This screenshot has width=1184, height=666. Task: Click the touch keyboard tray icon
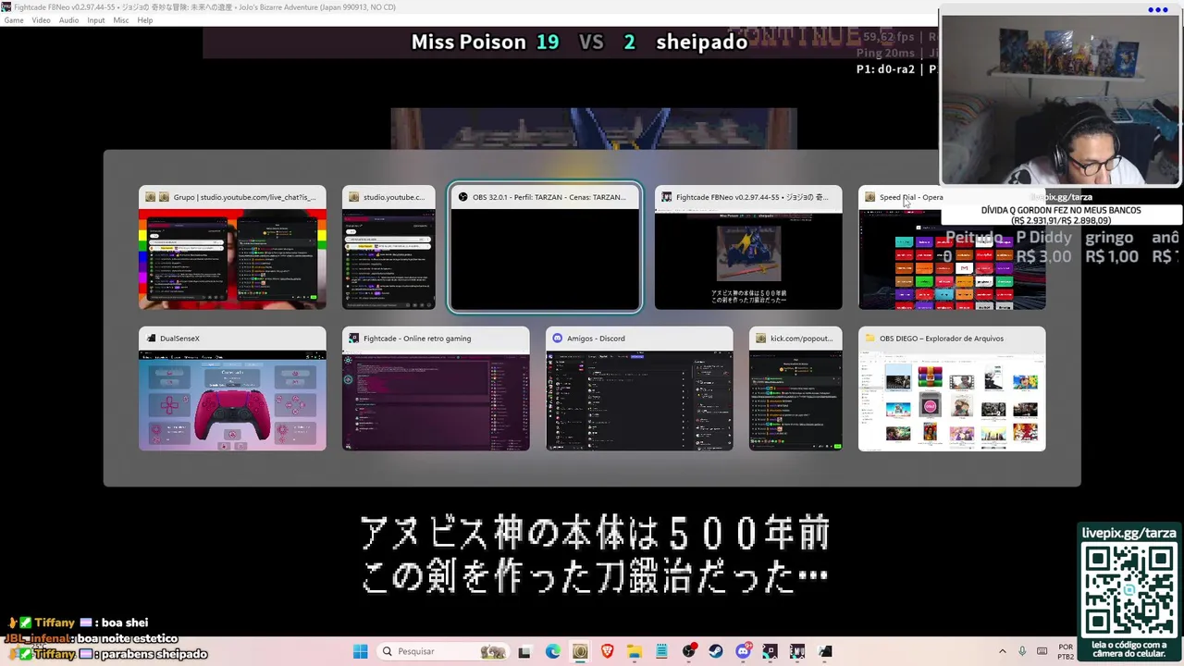[1042, 651]
